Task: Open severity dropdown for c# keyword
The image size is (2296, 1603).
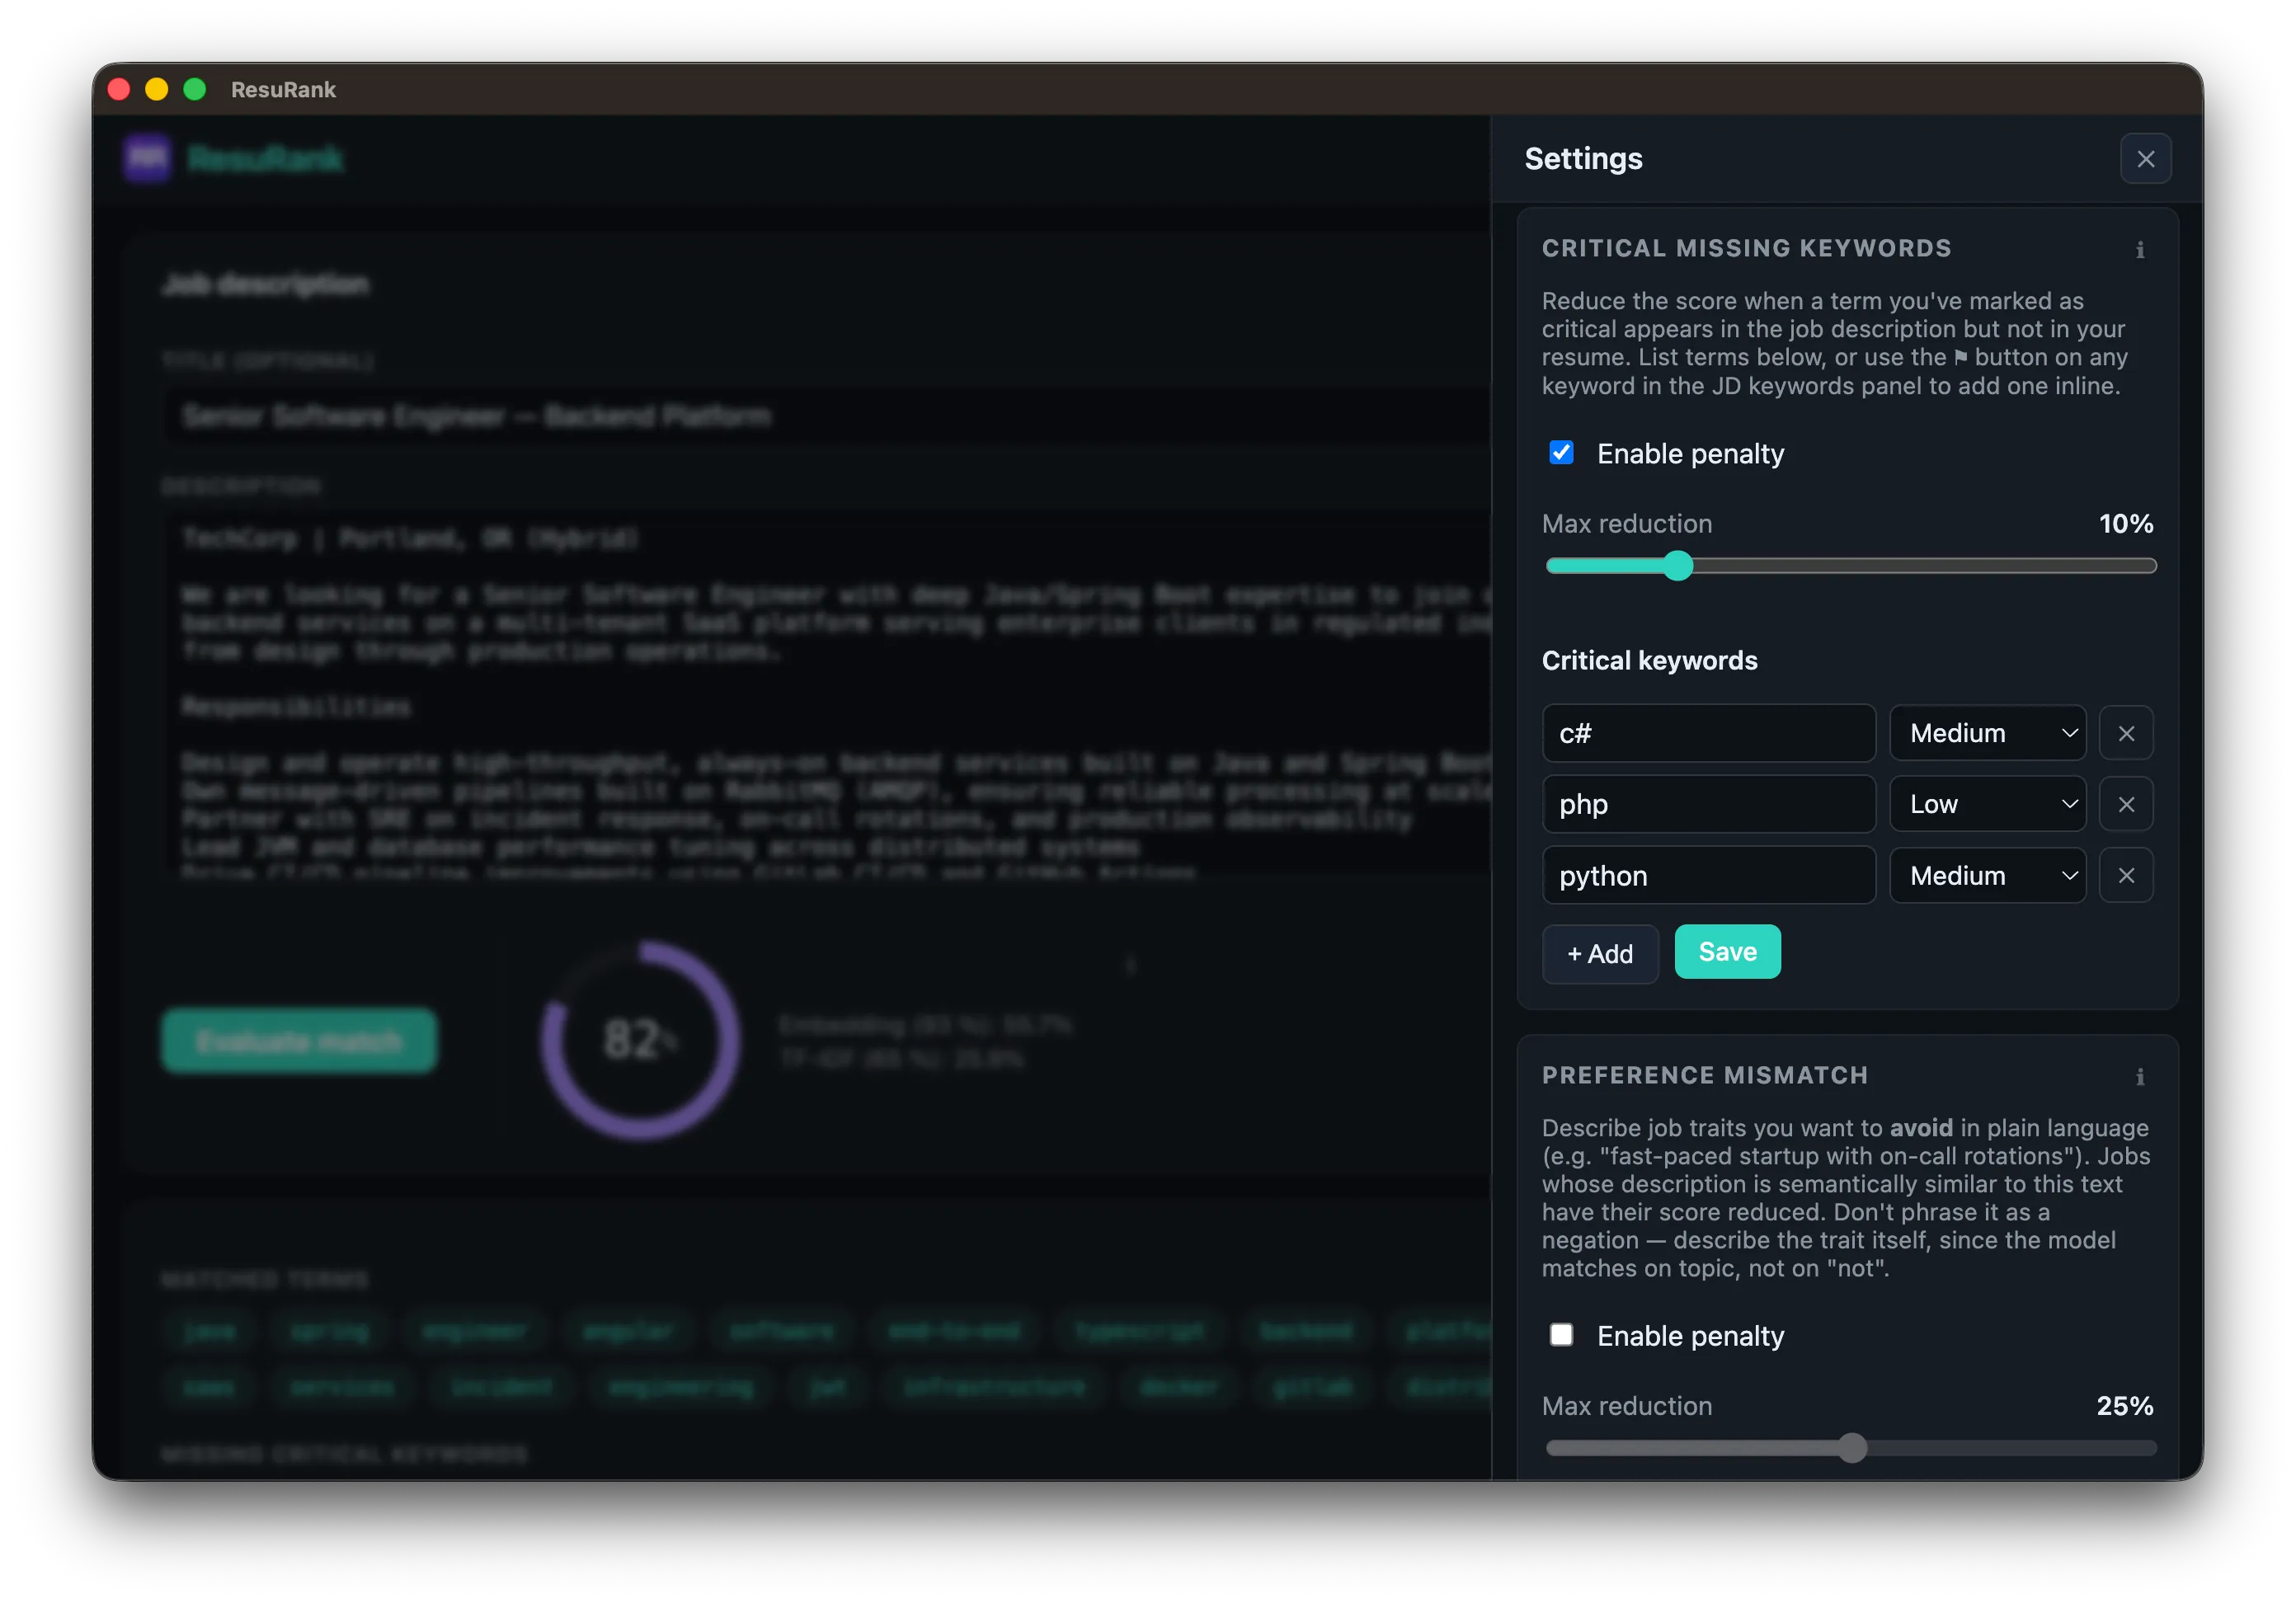Action: (1987, 733)
